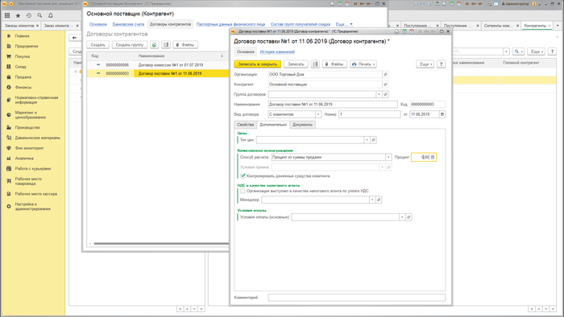Open Основное link in counterparty window

coord(98,24)
